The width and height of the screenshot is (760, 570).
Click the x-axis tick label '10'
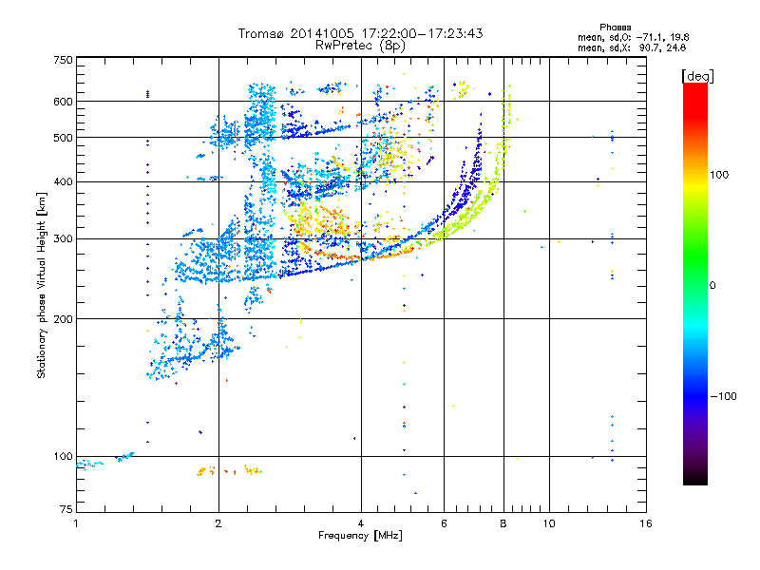click(549, 523)
